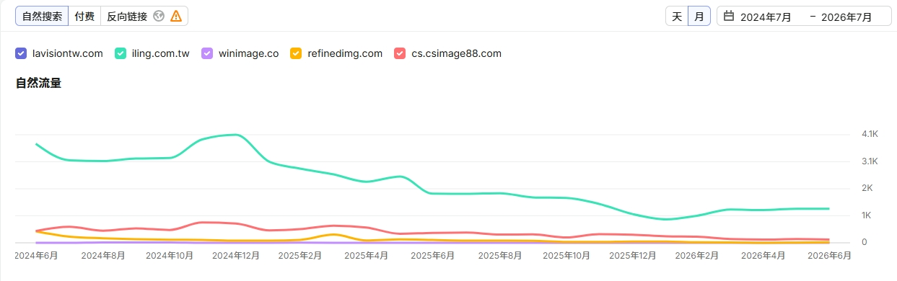Disable the refinedimg.com yellow checkbox
The image size is (897, 281).
[x=296, y=53]
